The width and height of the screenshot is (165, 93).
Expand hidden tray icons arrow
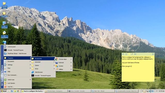click(x=142, y=91)
